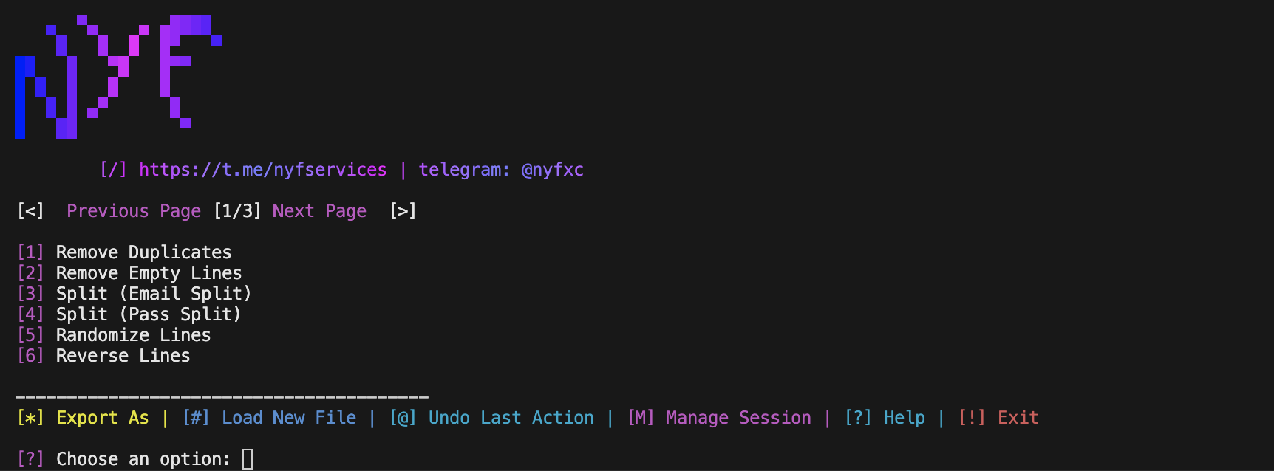Screen dimensions: 1274x471
Task: Click the Help option text
Action: pos(905,418)
